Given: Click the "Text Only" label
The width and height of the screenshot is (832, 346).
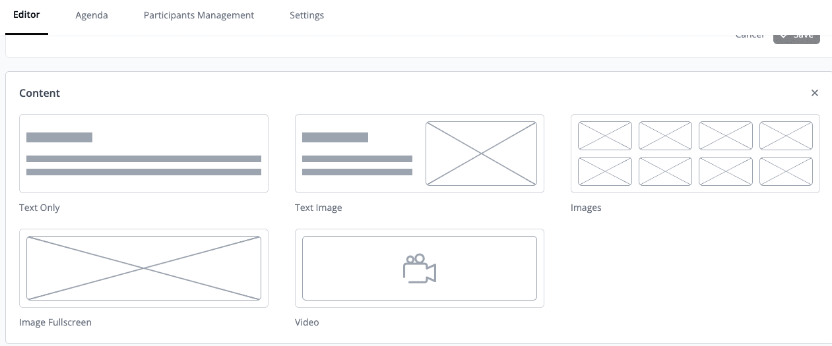Looking at the screenshot, I should click(x=40, y=208).
